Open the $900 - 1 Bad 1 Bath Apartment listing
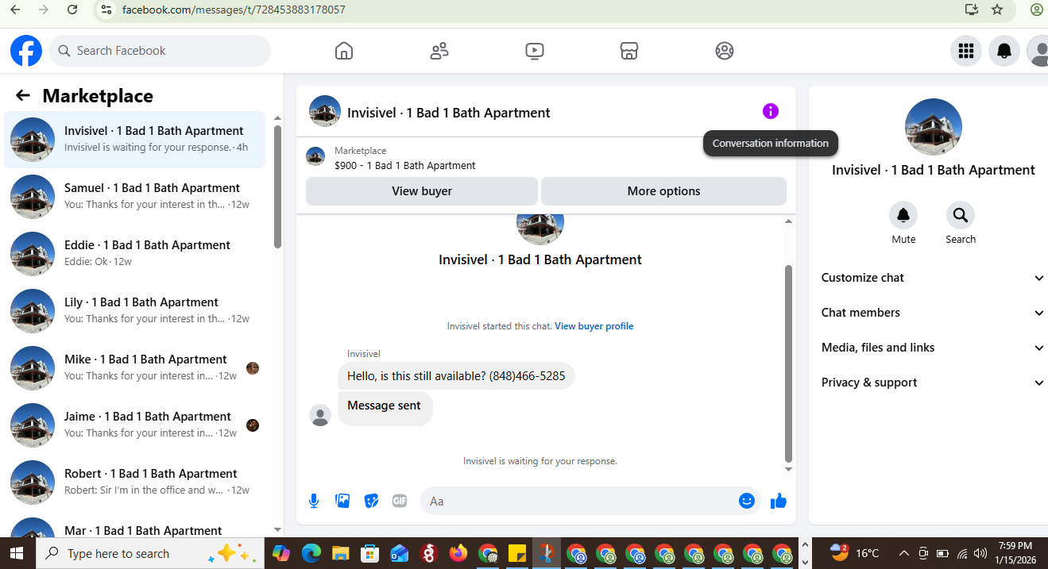The image size is (1048, 569). (405, 166)
